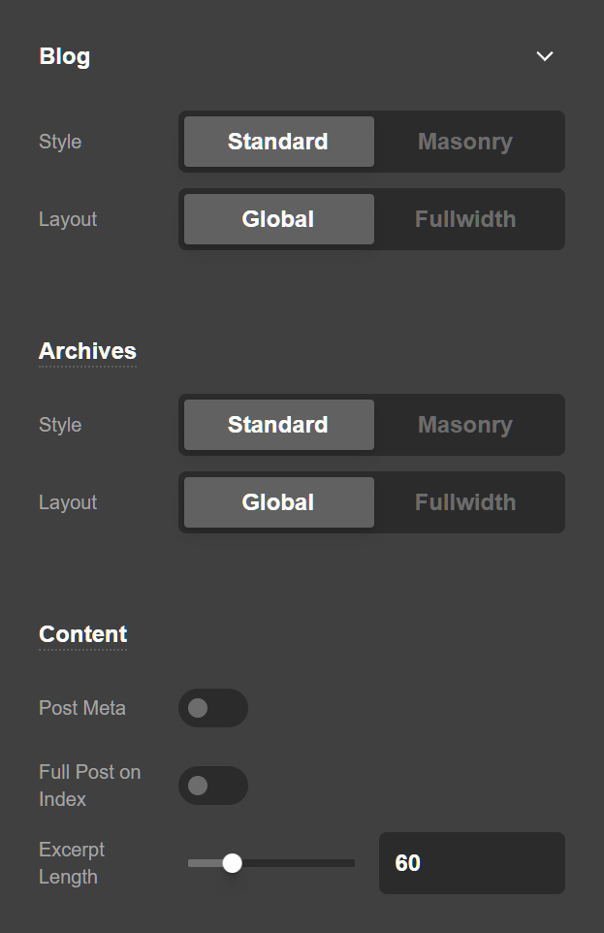Select Standard style for the Blog
The image size is (604, 933).
pos(277,141)
